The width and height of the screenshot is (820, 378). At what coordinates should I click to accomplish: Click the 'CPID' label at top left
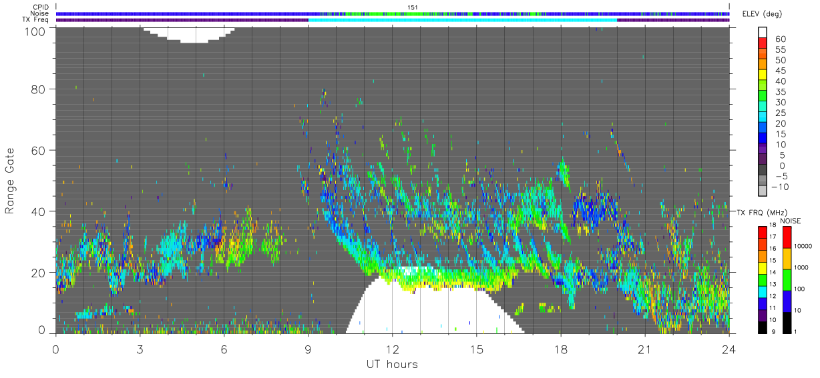click(x=40, y=7)
